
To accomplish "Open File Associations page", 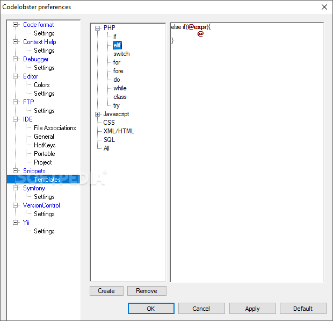I will click(x=55, y=128).
